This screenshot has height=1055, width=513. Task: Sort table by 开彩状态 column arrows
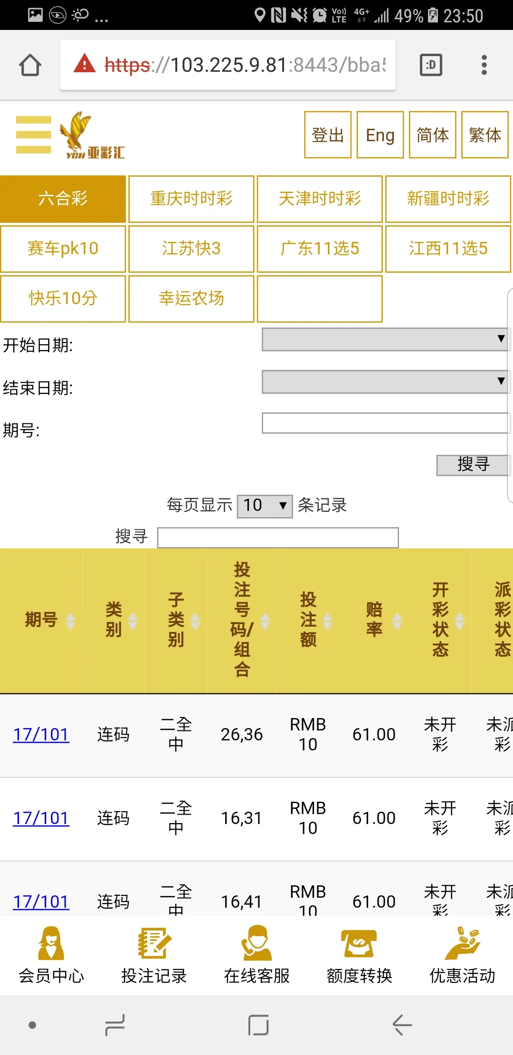click(459, 621)
